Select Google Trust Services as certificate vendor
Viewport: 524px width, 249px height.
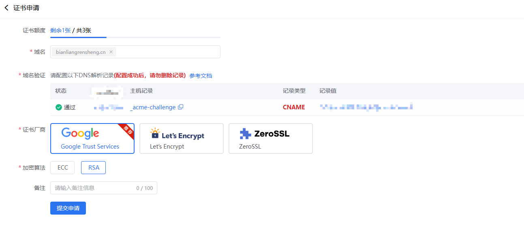[92, 138]
